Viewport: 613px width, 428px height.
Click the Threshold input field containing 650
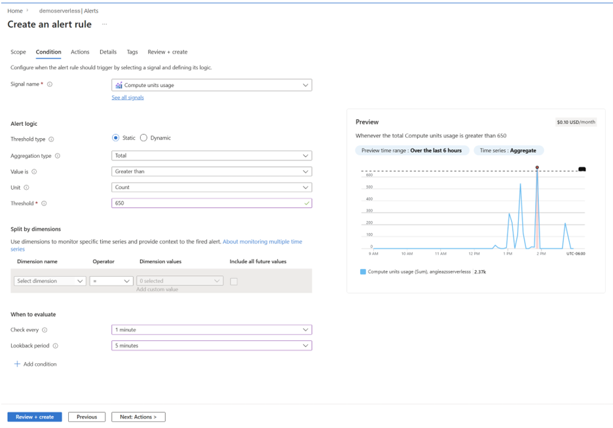pos(212,203)
